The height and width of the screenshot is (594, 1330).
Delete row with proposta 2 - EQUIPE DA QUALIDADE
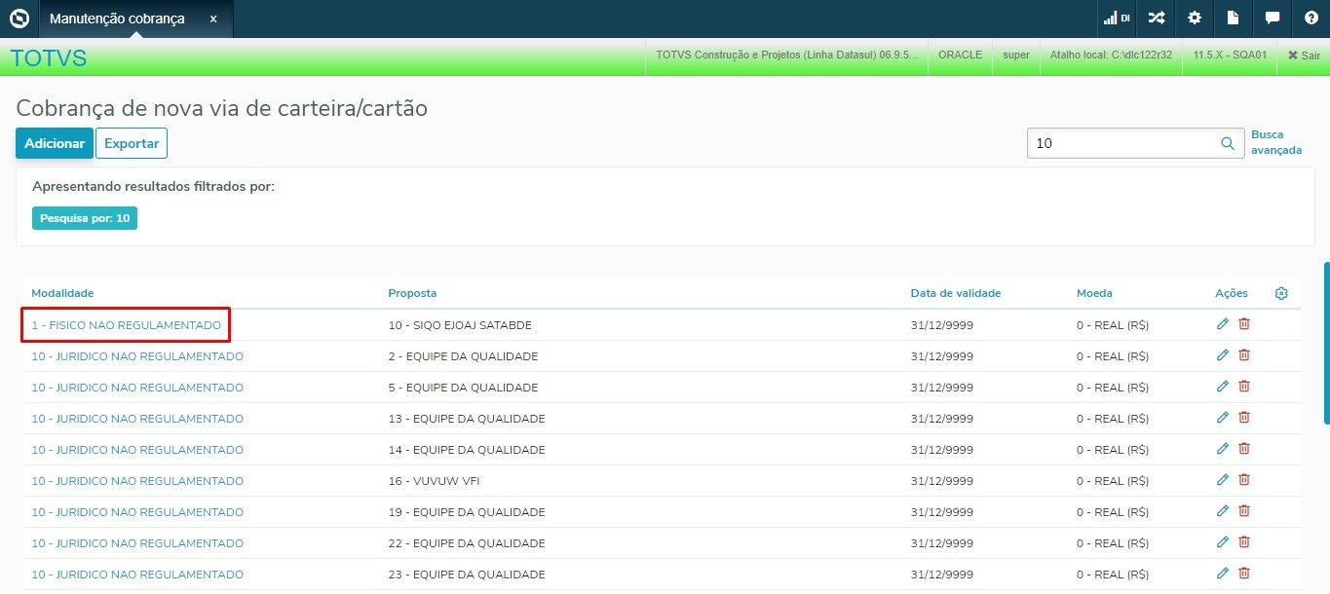[x=1244, y=355]
